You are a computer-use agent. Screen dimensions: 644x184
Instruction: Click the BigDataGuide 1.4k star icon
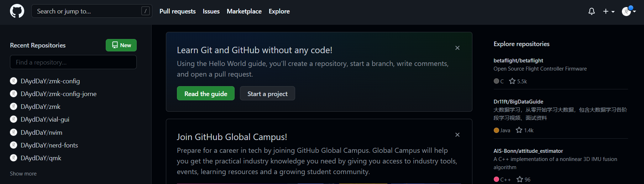519,130
